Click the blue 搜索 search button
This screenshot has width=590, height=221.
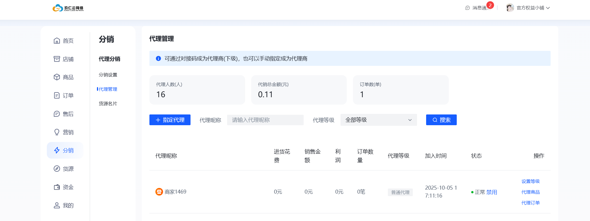pos(441,120)
